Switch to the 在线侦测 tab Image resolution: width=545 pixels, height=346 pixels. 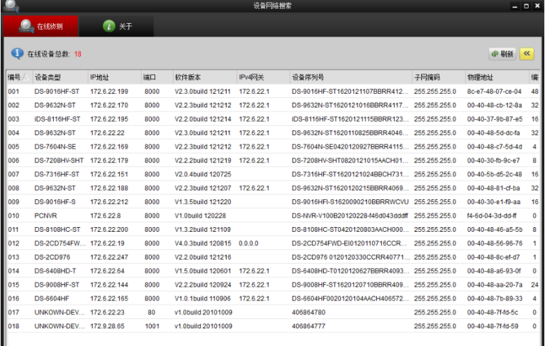(x=41, y=26)
